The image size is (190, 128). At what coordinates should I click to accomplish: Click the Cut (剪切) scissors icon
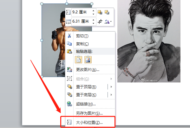pyautogui.click(x=69, y=36)
